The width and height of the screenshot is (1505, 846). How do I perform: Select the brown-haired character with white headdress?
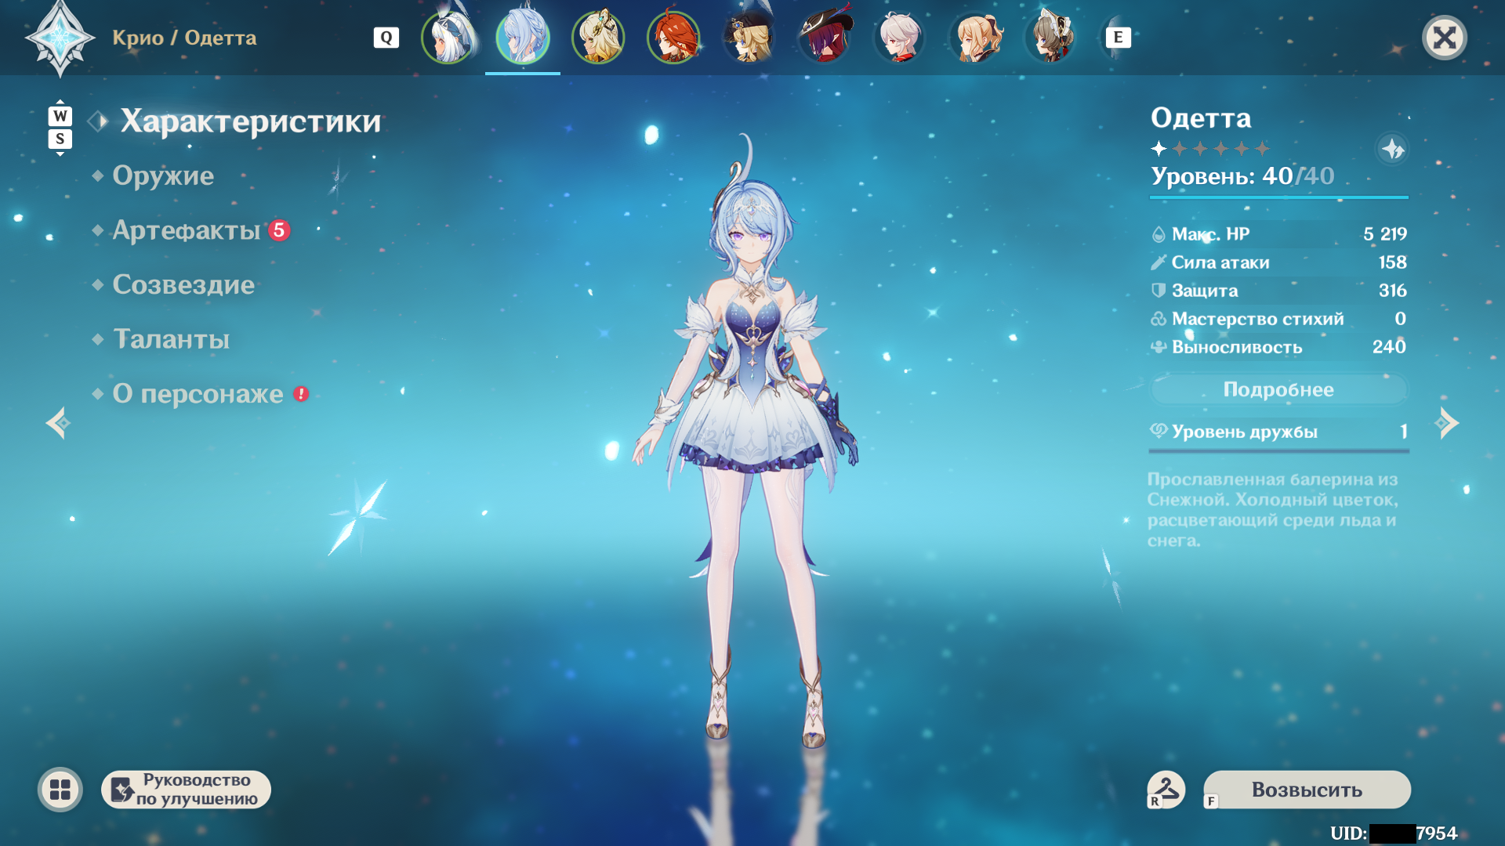pyautogui.click(x=1050, y=38)
